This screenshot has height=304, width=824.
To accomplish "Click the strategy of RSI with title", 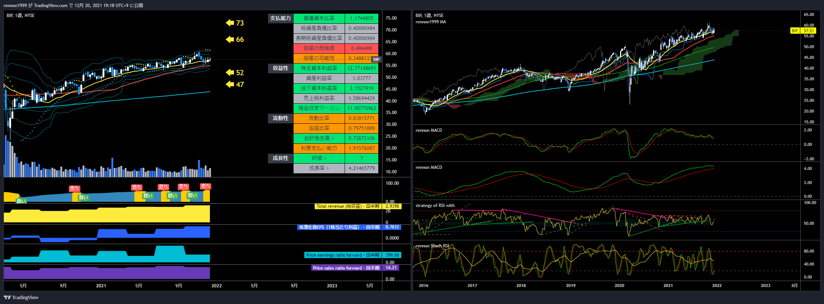I will point(435,206).
